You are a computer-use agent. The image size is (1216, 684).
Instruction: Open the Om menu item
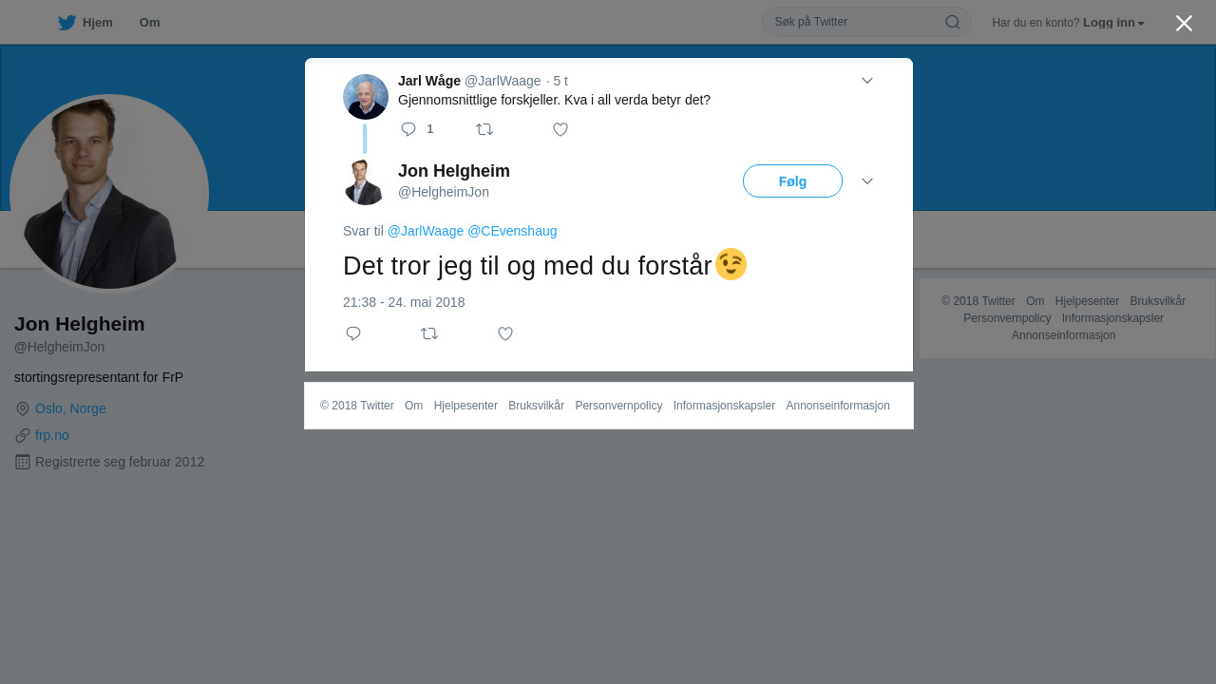tap(149, 23)
